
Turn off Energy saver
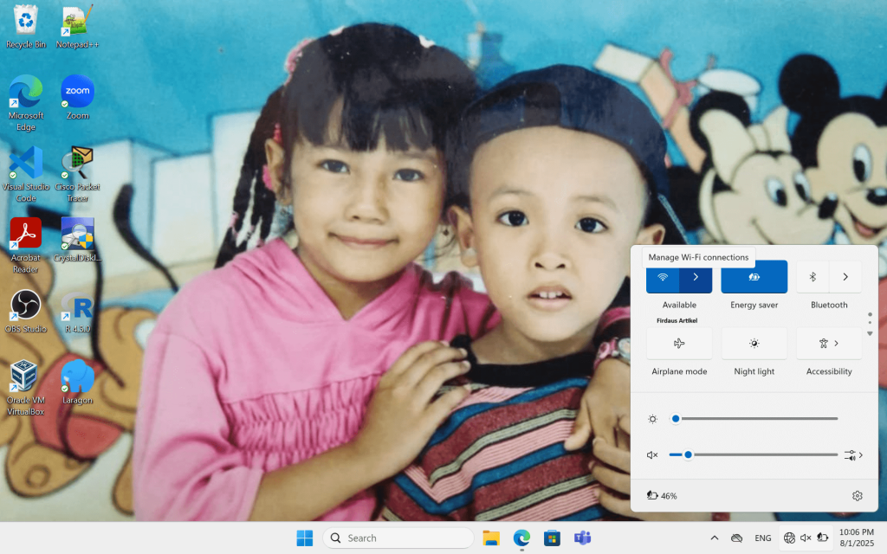754,276
